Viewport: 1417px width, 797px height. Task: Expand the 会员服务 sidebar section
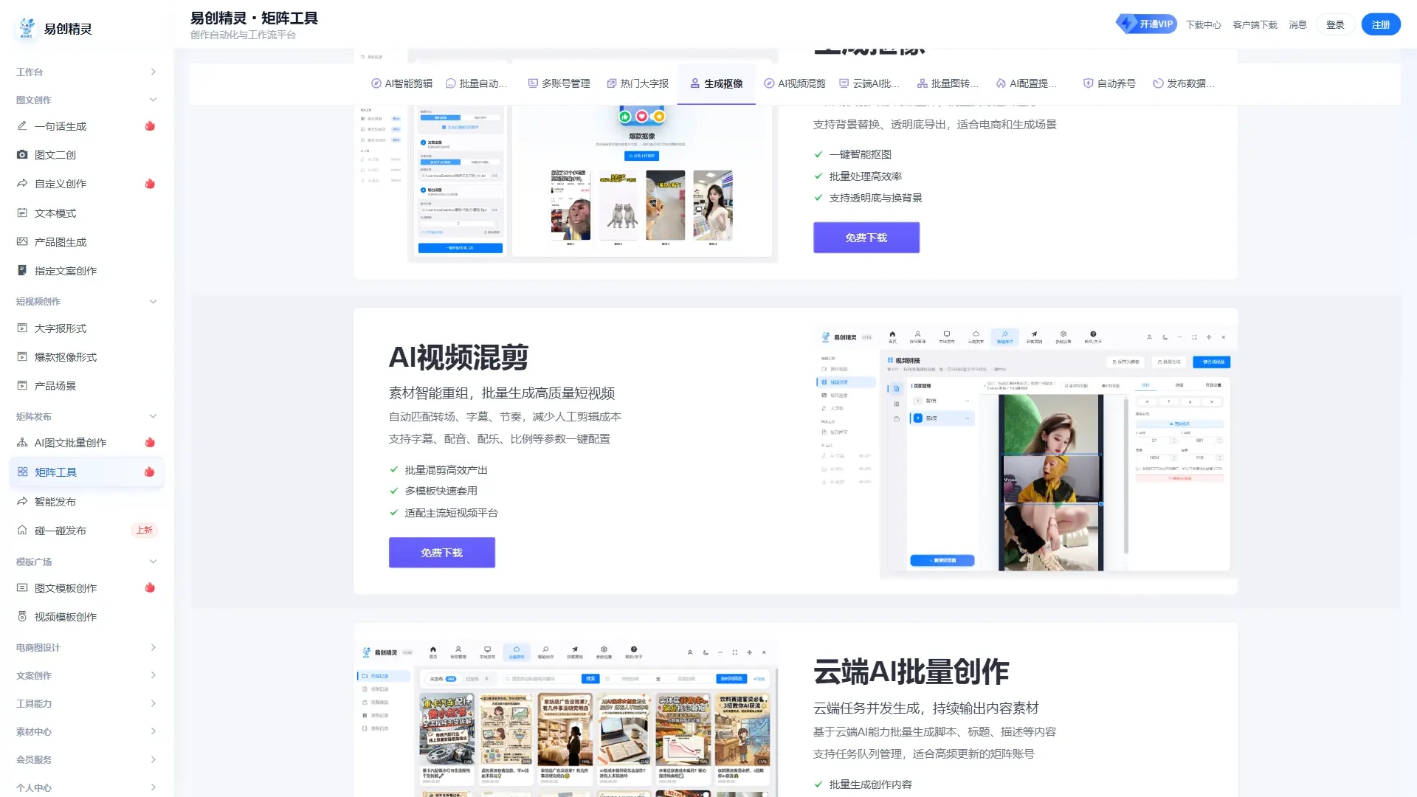(86, 759)
